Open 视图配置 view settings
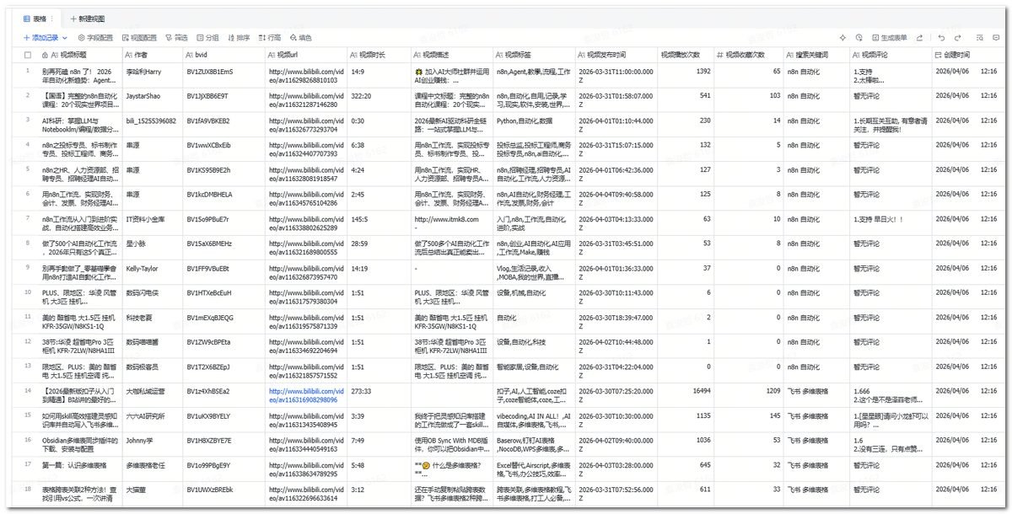The image size is (1012, 514). tap(139, 38)
